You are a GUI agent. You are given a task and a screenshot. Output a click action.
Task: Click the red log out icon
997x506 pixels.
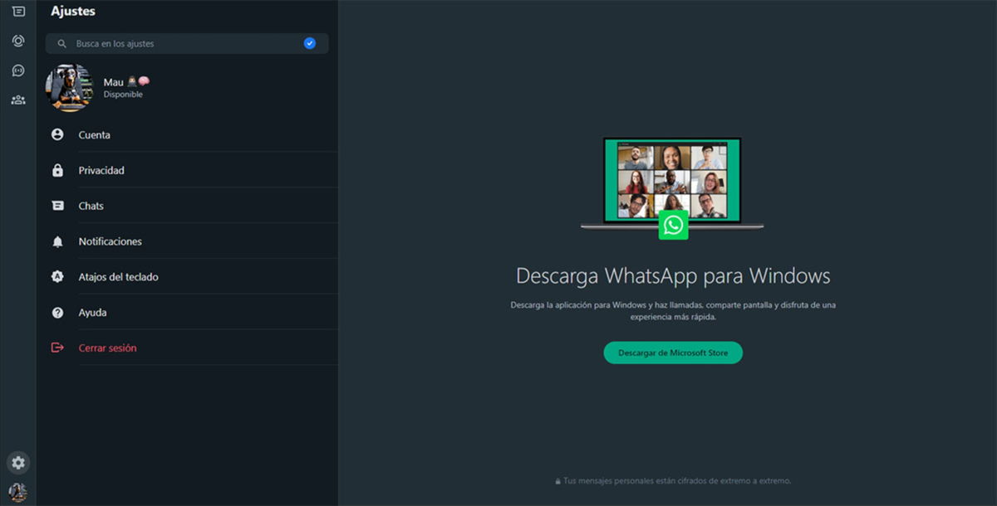tap(57, 348)
